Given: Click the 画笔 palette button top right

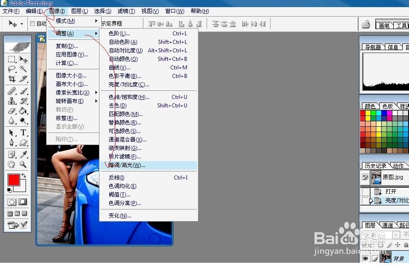Looking at the screenshot, I should (384, 25).
